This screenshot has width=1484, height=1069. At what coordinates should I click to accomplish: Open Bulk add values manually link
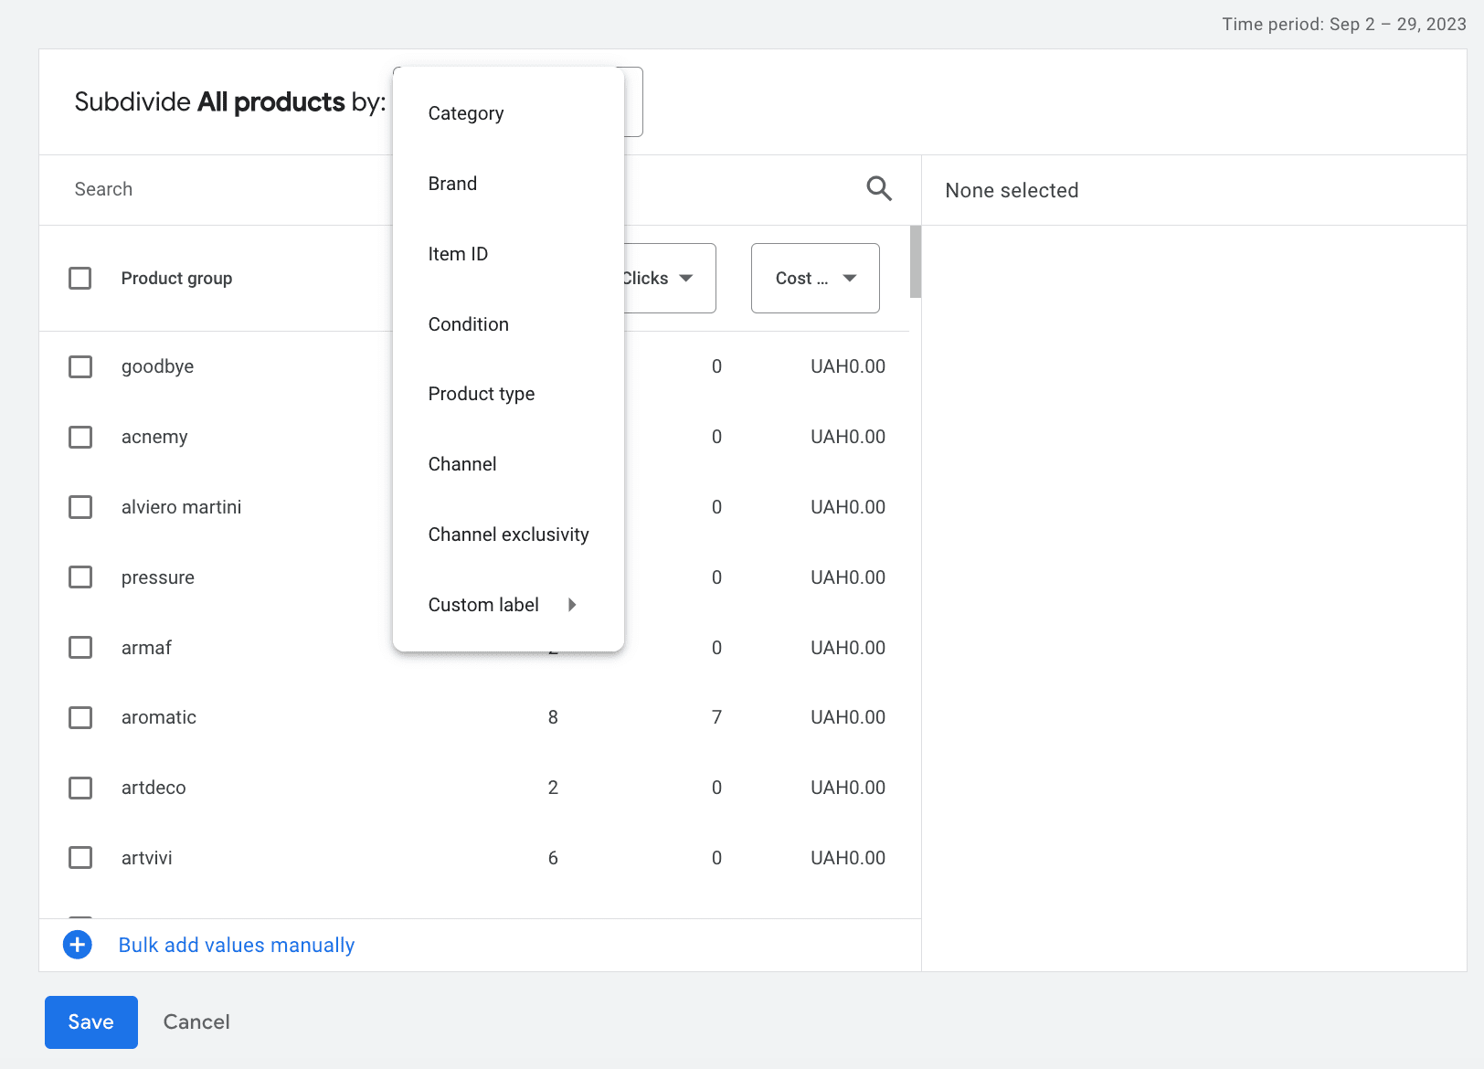(237, 946)
